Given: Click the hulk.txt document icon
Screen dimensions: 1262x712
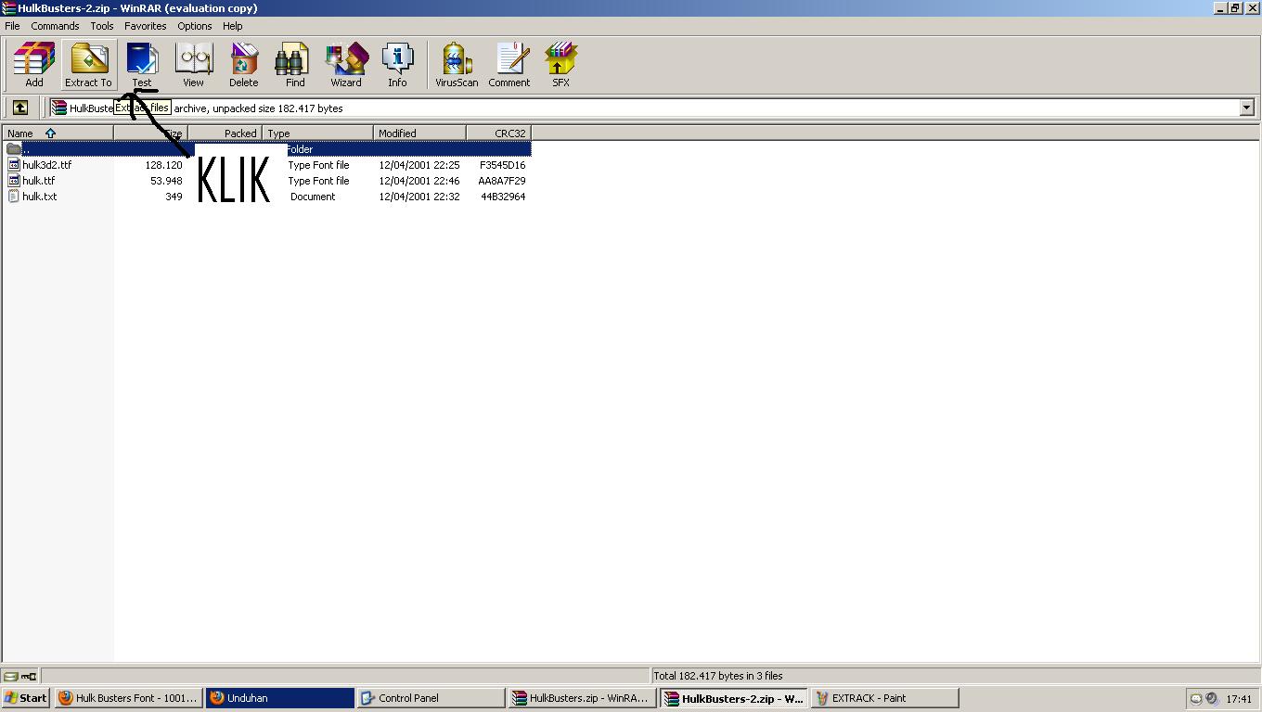Looking at the screenshot, I should (14, 197).
